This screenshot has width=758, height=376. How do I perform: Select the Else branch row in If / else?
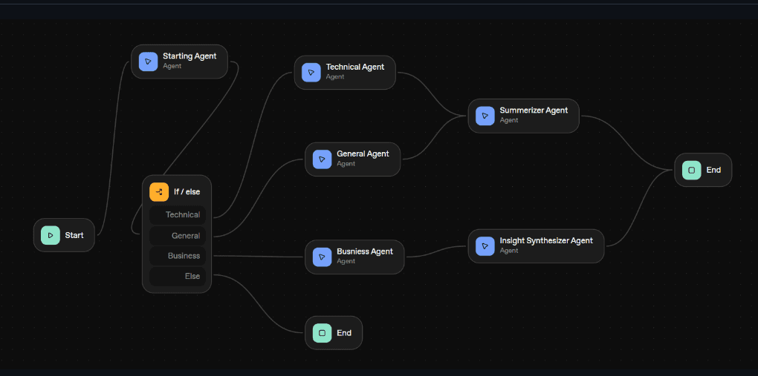(178, 277)
